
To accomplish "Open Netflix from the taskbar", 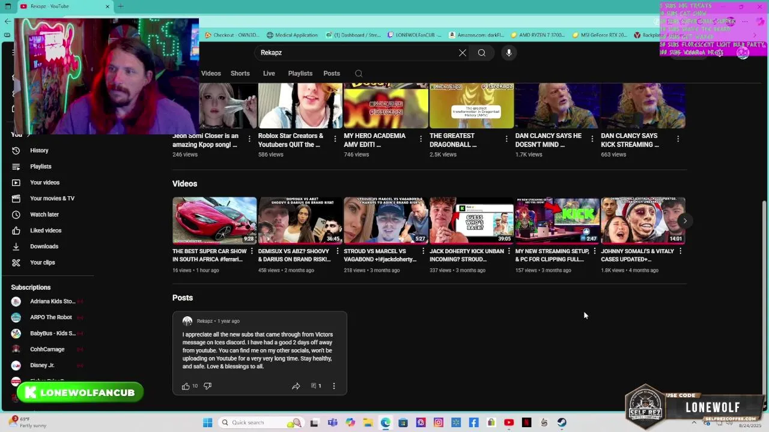I will click(x=527, y=423).
